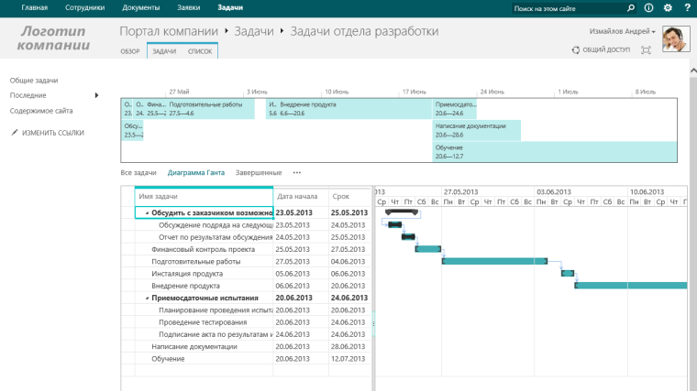This screenshot has height=391, width=697.
Task: Open the info icon in top bar
Action: coord(648,8)
